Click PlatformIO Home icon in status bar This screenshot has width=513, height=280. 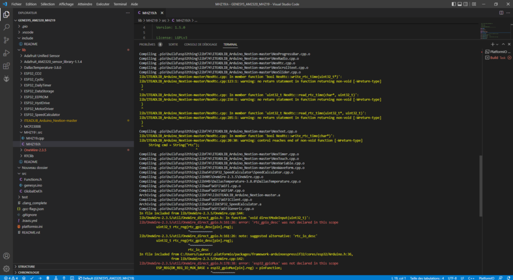point(24,278)
